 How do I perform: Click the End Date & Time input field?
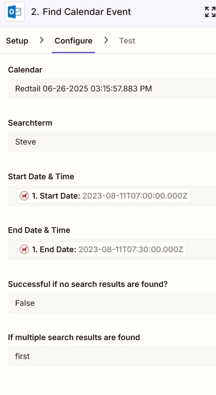(112, 250)
